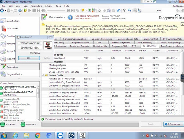
Task: Click the blue help question mark icon
Action: [70, 17]
